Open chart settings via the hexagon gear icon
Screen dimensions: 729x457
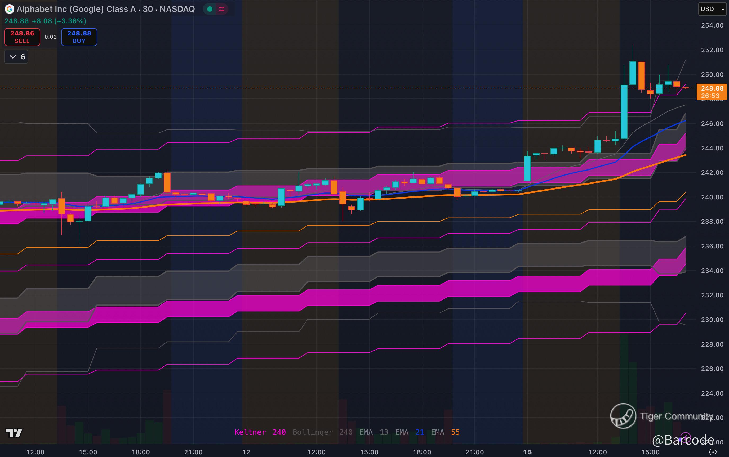(x=713, y=452)
